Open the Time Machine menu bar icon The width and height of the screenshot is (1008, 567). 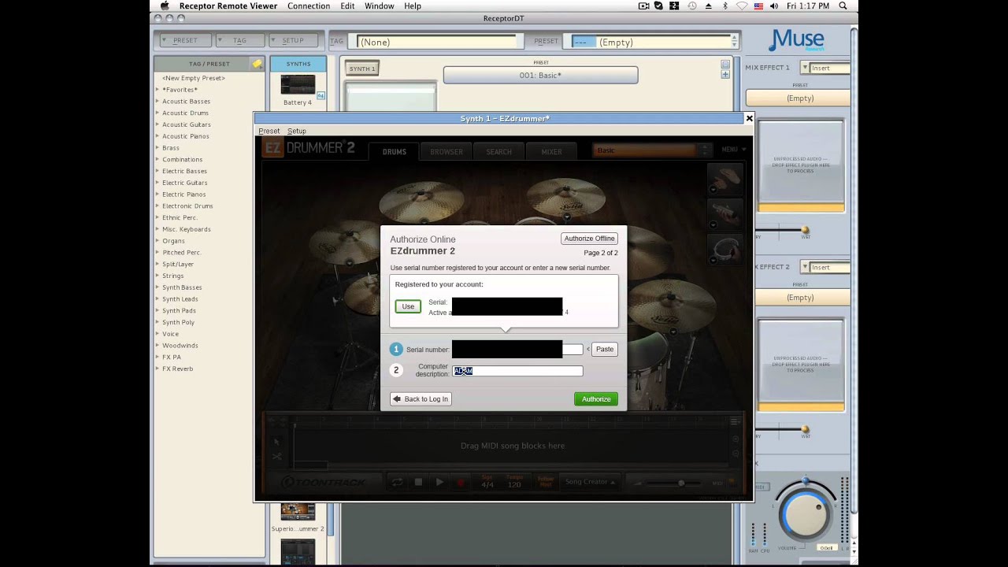coord(691,6)
